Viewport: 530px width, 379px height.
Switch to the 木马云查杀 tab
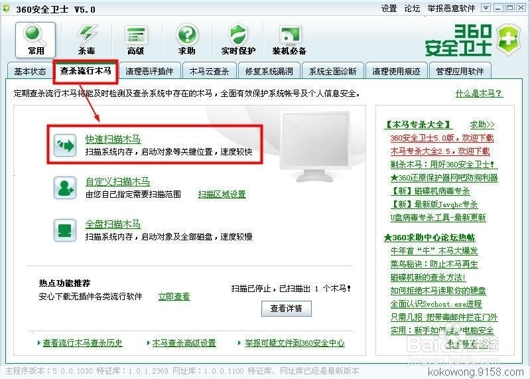209,71
